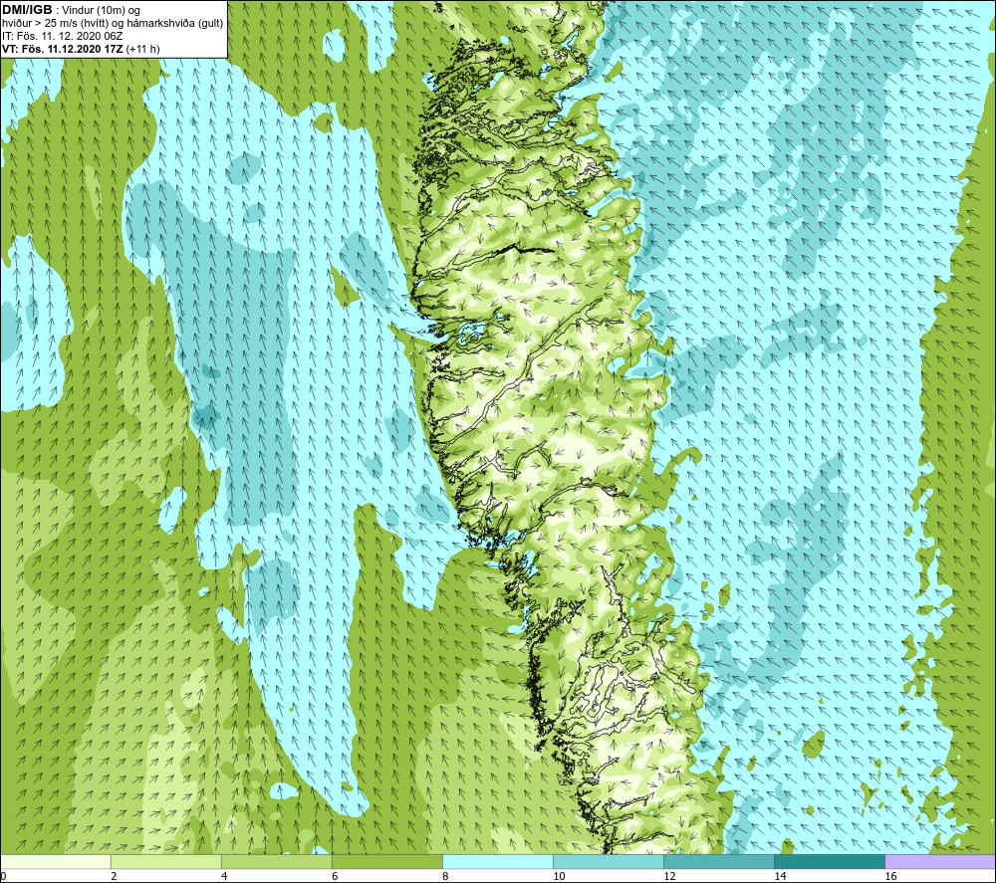The height and width of the screenshot is (883, 996).
Task: Click the teal 12–14 m/s swatch
Action: 719,861
